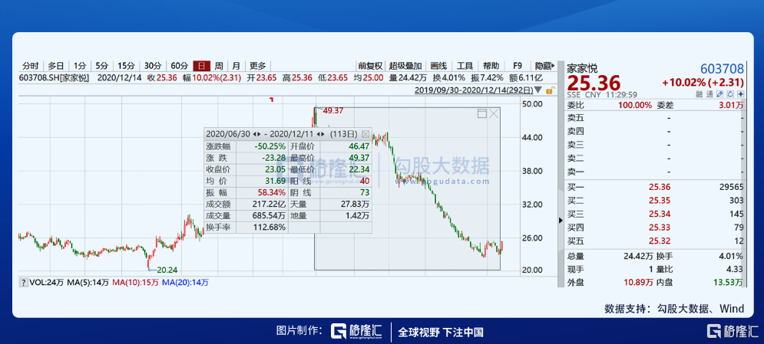Click the bell alert icon
764x344 pixels.
731,94
